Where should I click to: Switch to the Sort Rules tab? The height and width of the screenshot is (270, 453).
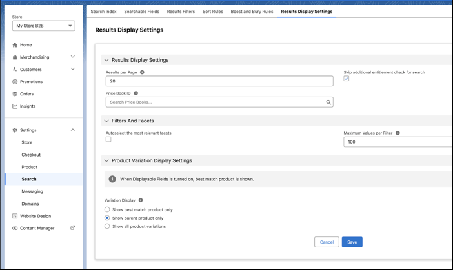tap(213, 12)
